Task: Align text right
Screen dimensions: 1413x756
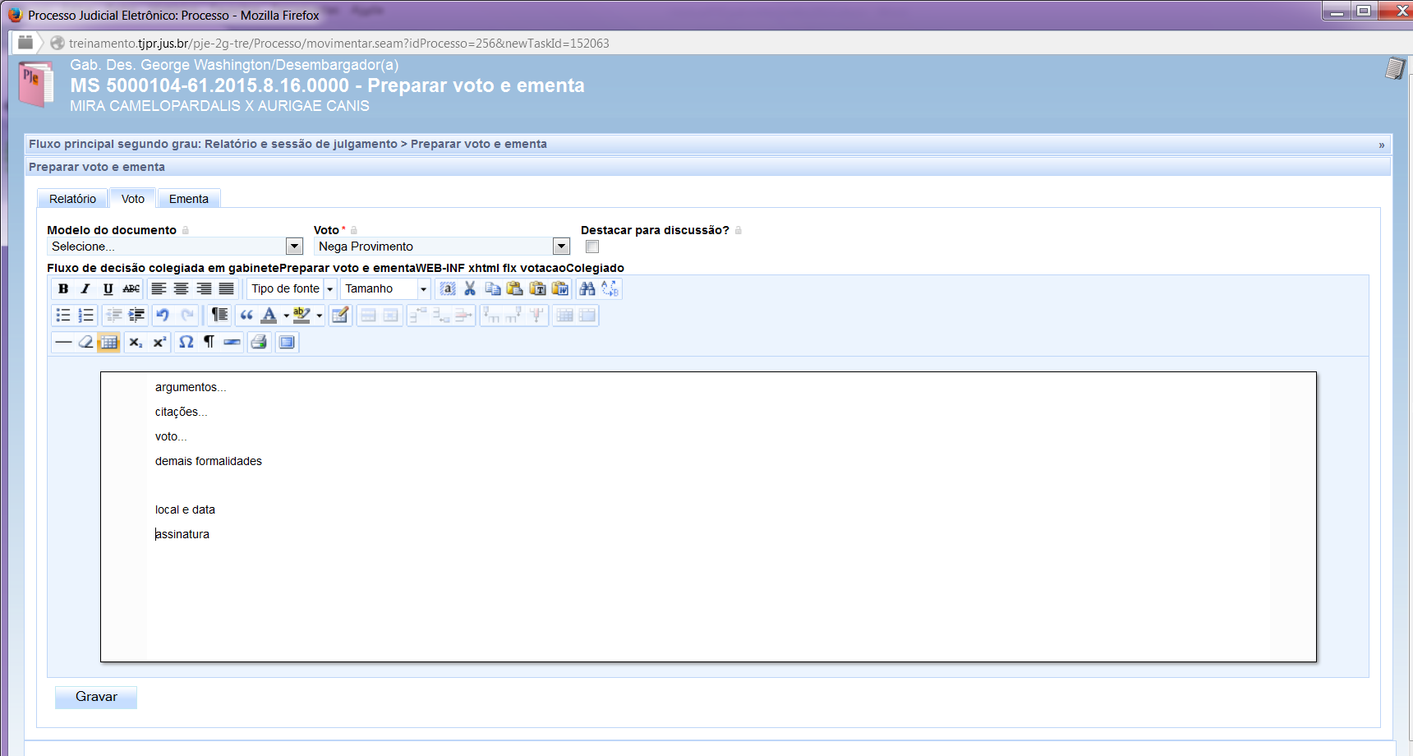Action: [x=204, y=288]
